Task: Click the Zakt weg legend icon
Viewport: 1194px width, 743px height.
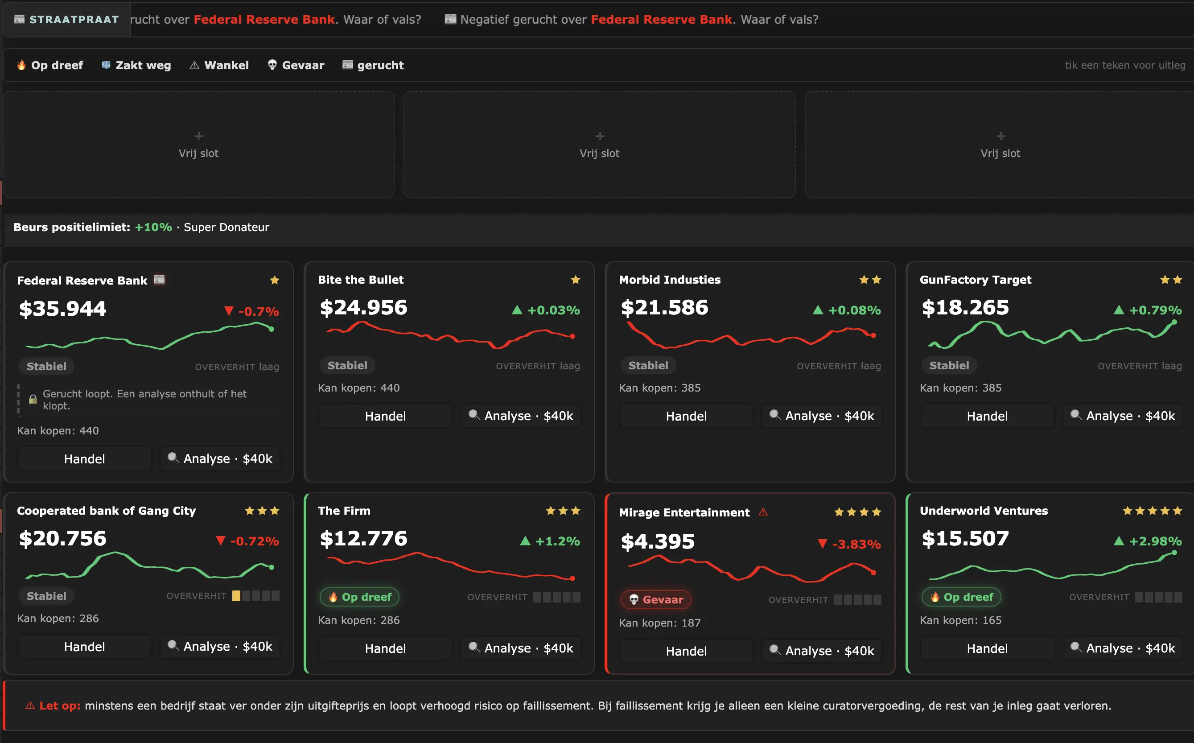Action: [106, 65]
